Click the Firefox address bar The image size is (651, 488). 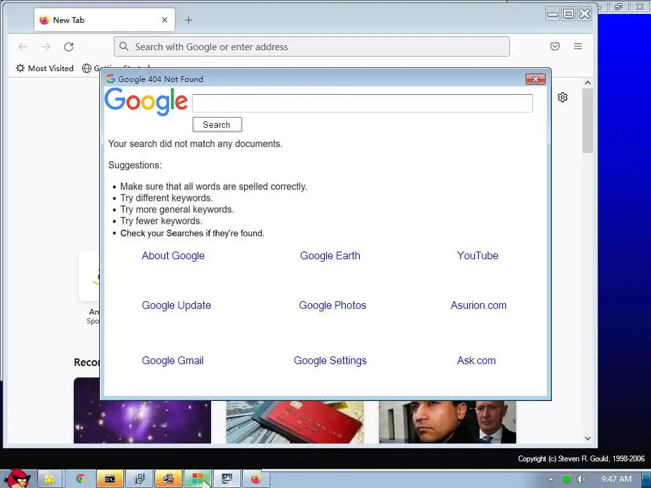coord(312,46)
